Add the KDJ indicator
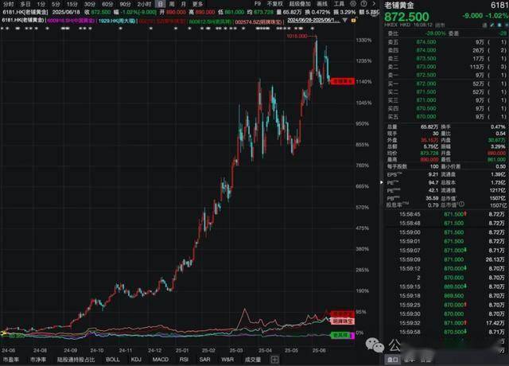The image size is (509, 366). 136,360
